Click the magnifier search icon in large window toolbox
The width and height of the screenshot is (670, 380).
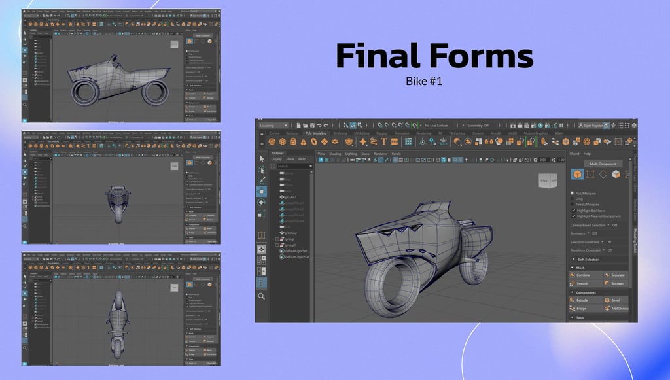pyautogui.click(x=262, y=296)
